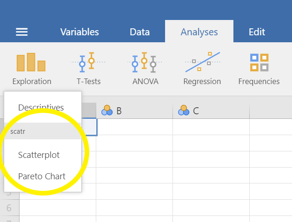
Task: Open the T-Tests analyses menu
Action: [x=88, y=69]
